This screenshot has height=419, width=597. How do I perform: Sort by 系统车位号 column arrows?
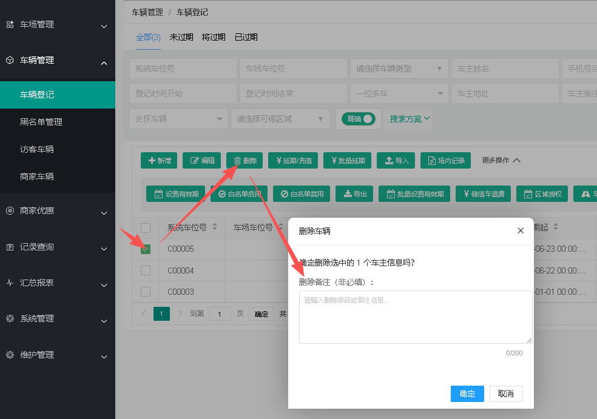[x=215, y=227]
